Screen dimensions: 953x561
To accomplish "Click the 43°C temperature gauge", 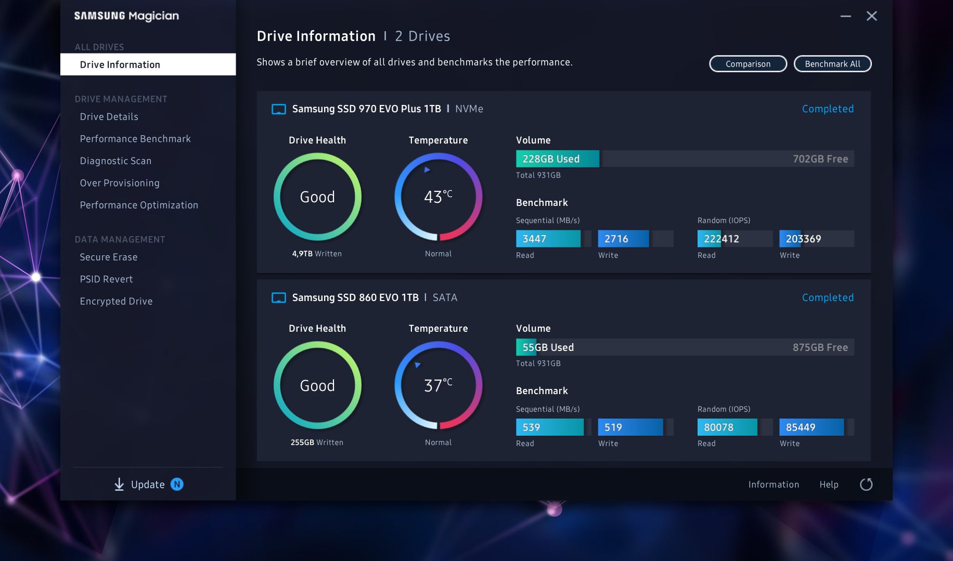I will (438, 197).
